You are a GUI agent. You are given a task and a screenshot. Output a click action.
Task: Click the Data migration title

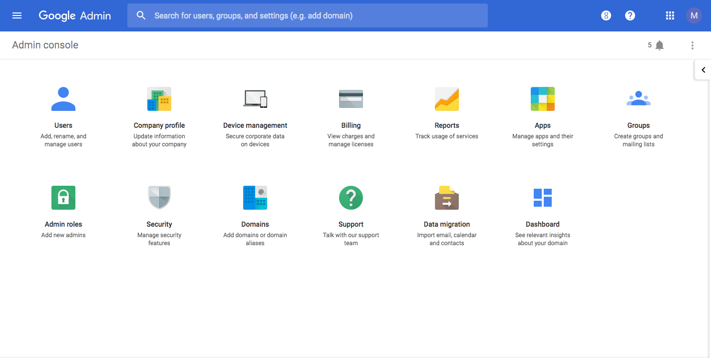point(447,224)
